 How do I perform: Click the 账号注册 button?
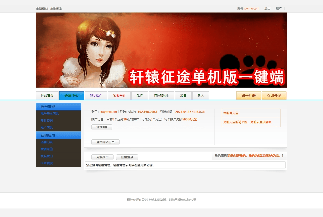click(x=249, y=96)
